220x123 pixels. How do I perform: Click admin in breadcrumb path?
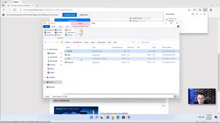tap(93, 42)
